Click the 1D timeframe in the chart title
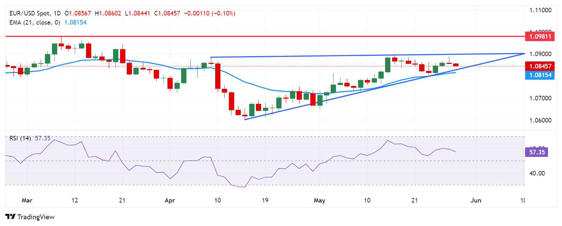This screenshot has width=562, height=226. [57, 13]
